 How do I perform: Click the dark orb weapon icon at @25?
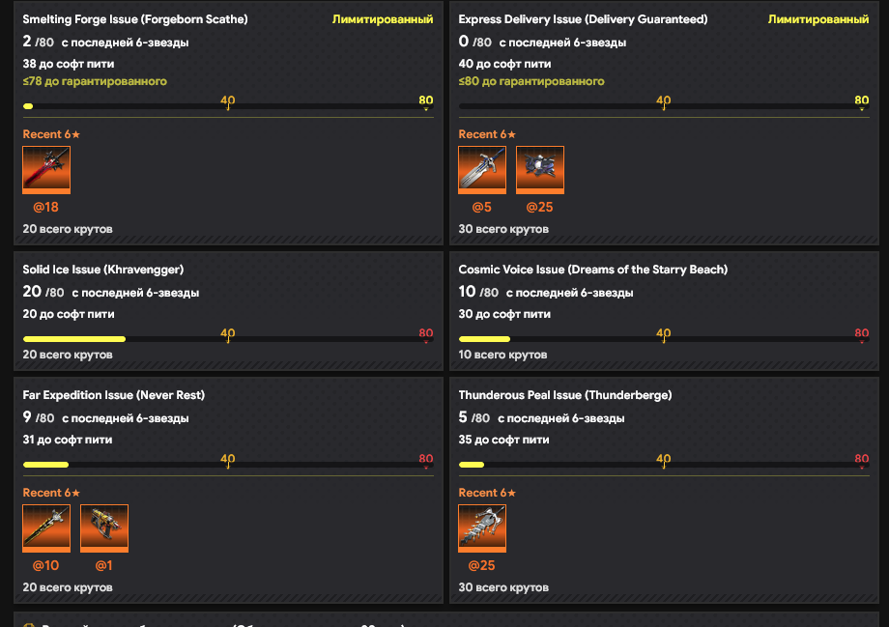point(540,170)
